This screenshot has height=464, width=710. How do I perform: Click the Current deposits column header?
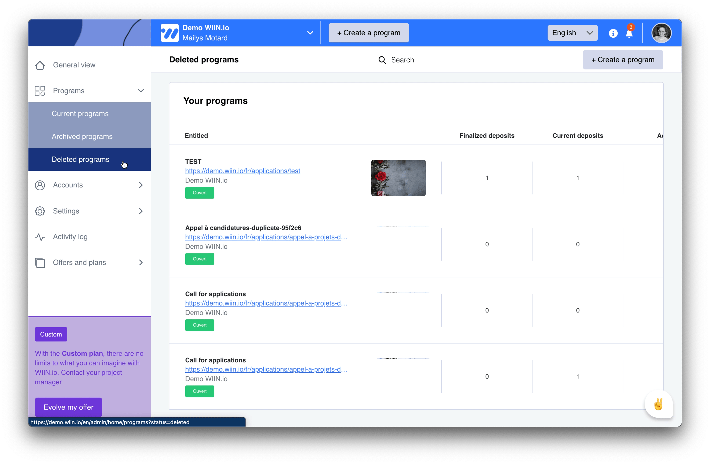pyautogui.click(x=577, y=136)
